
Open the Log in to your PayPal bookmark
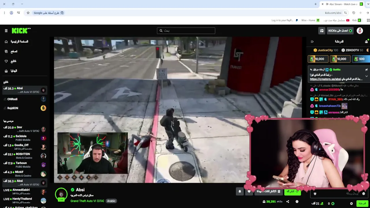tap(284, 20)
